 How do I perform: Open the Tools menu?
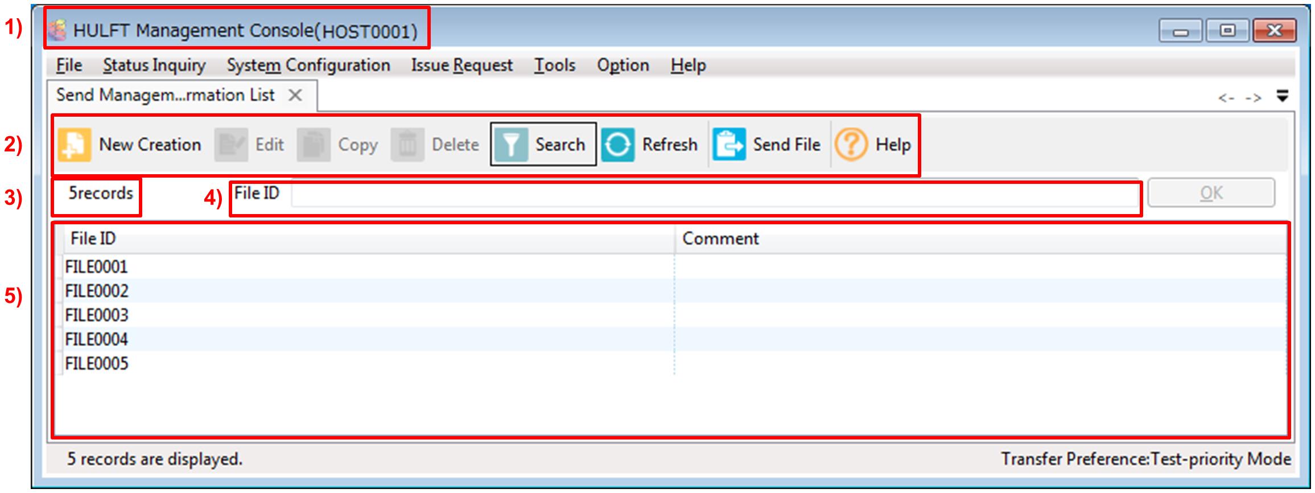(x=554, y=65)
